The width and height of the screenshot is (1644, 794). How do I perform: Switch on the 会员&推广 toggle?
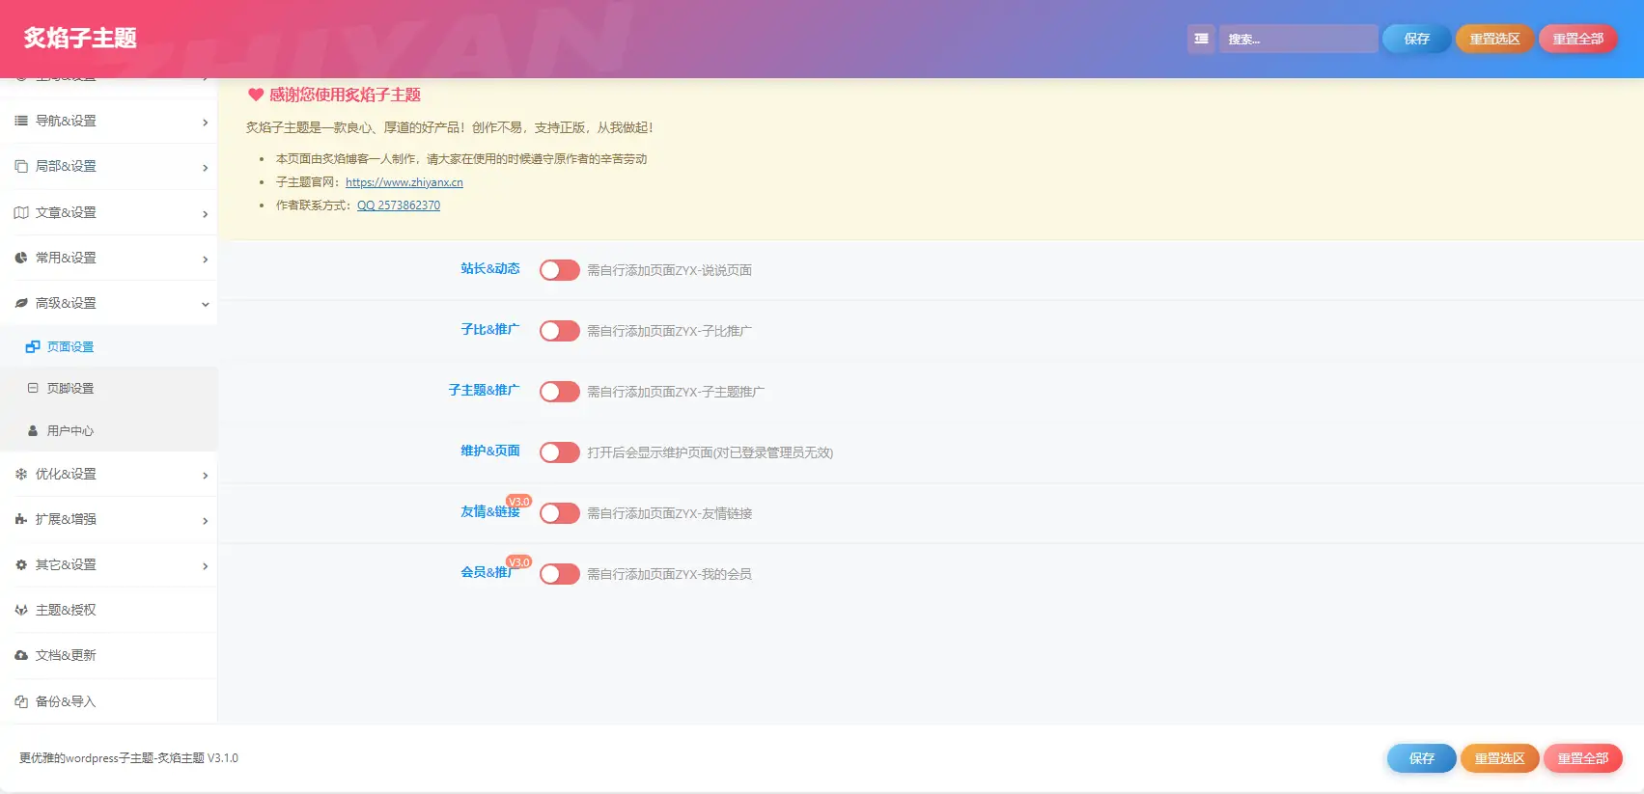[560, 574]
